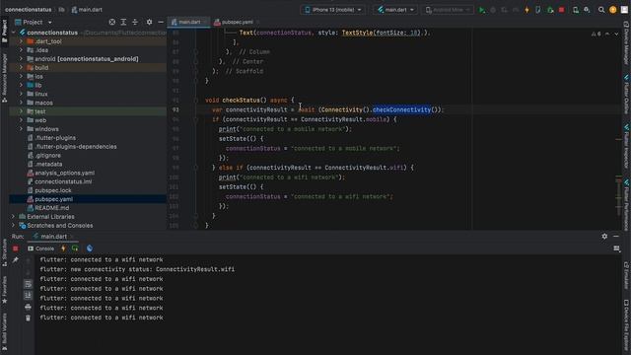Expand Scratches and Consoles node
The image size is (631, 355).
[x=13, y=226]
